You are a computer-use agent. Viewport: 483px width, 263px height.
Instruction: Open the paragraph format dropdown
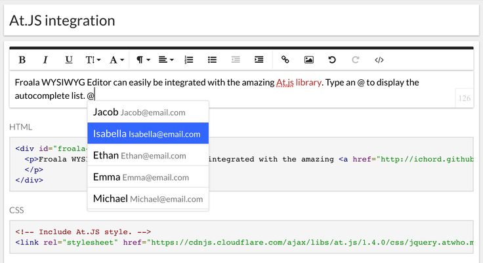tap(143, 60)
